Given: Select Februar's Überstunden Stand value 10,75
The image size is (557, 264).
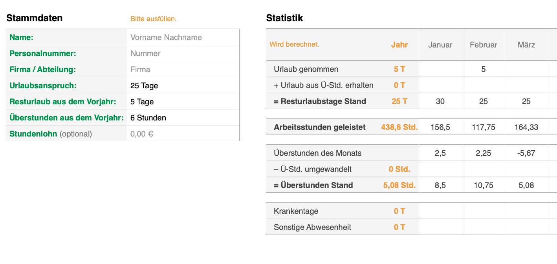Looking at the screenshot, I should tap(483, 185).
